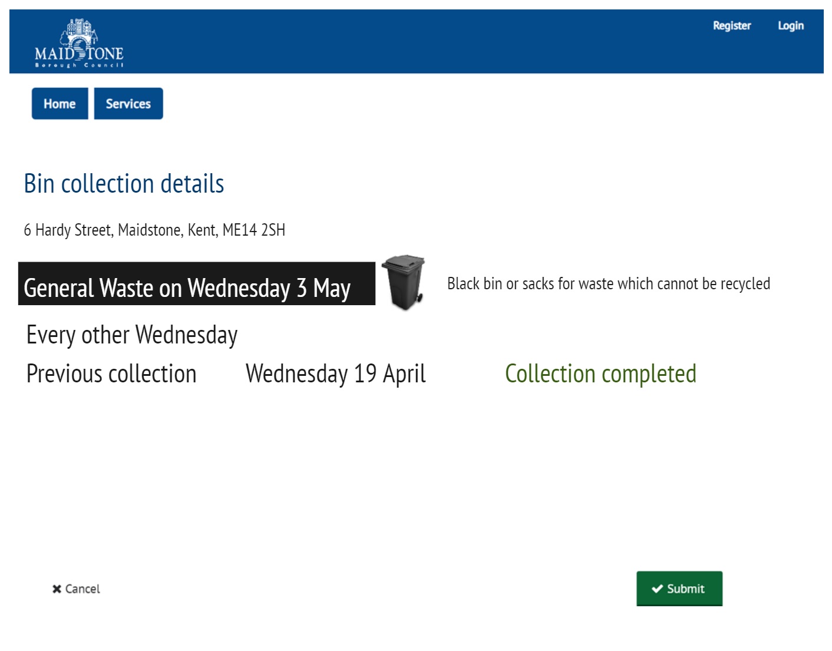Click the black wheelie bin image
The height and width of the screenshot is (651, 832).
point(404,282)
